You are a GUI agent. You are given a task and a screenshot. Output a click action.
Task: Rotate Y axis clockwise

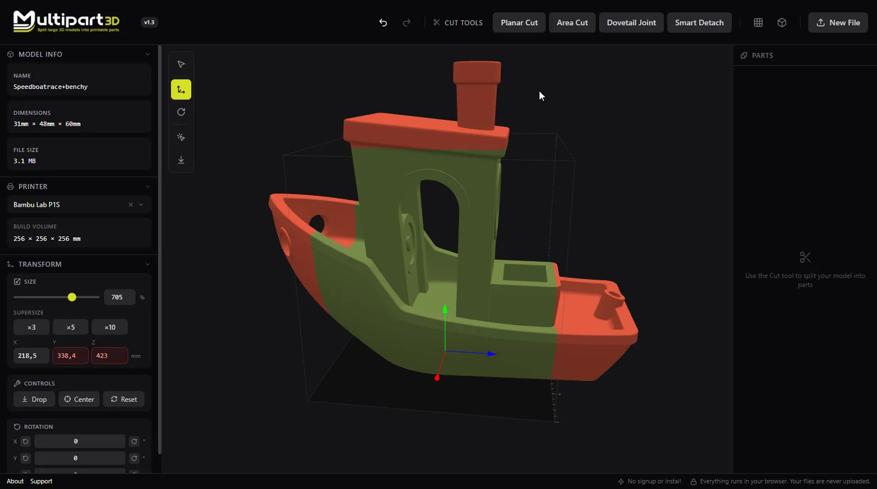[134, 458]
